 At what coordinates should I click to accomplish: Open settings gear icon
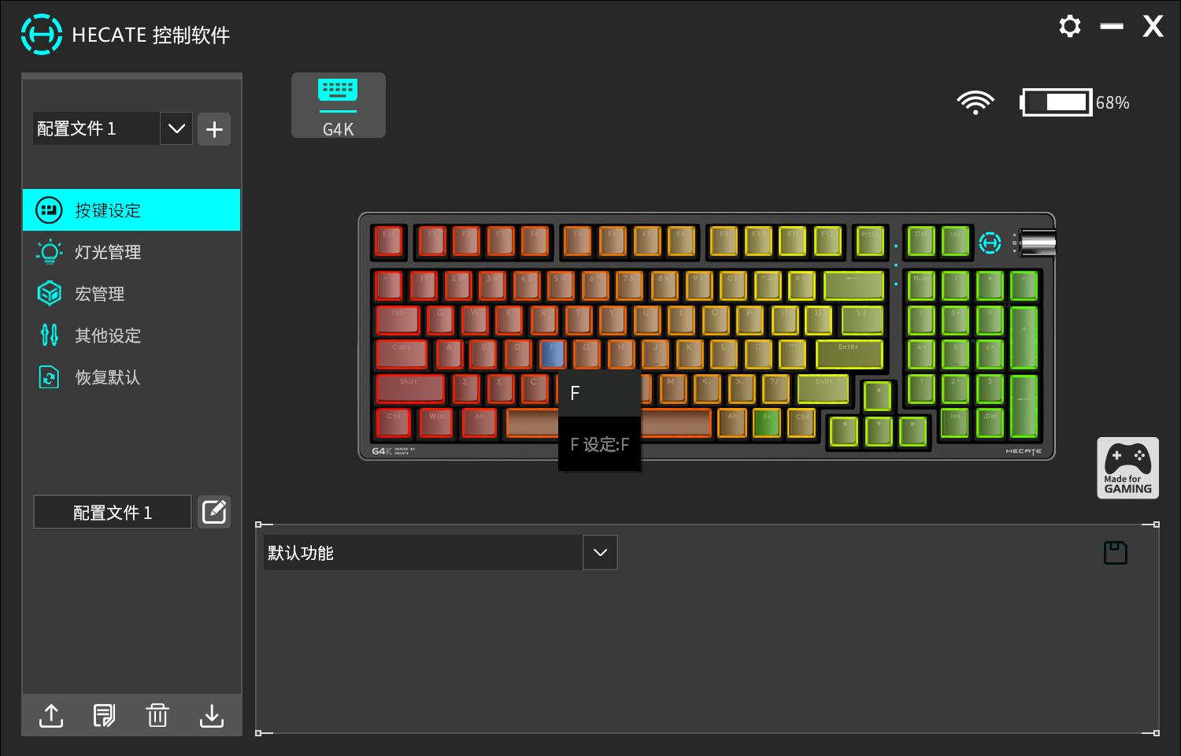[x=1069, y=26]
